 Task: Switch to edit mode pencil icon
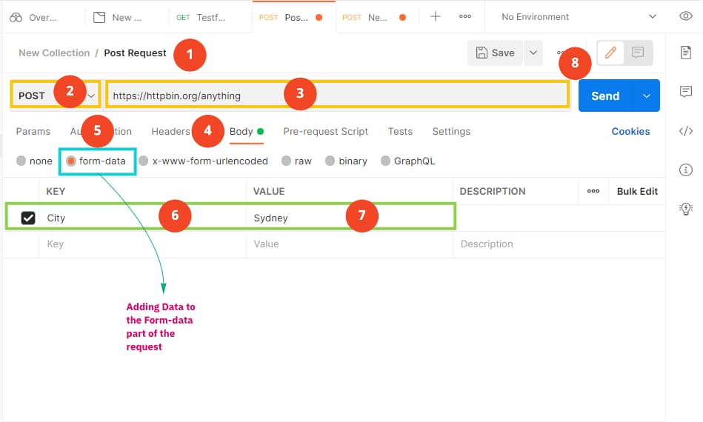pos(610,53)
